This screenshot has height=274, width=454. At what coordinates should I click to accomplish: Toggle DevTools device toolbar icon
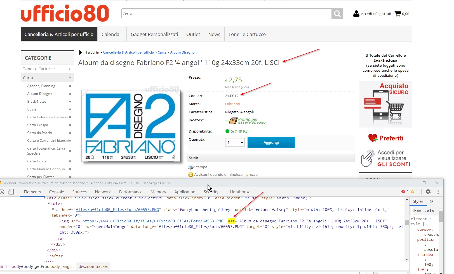click(x=11, y=192)
